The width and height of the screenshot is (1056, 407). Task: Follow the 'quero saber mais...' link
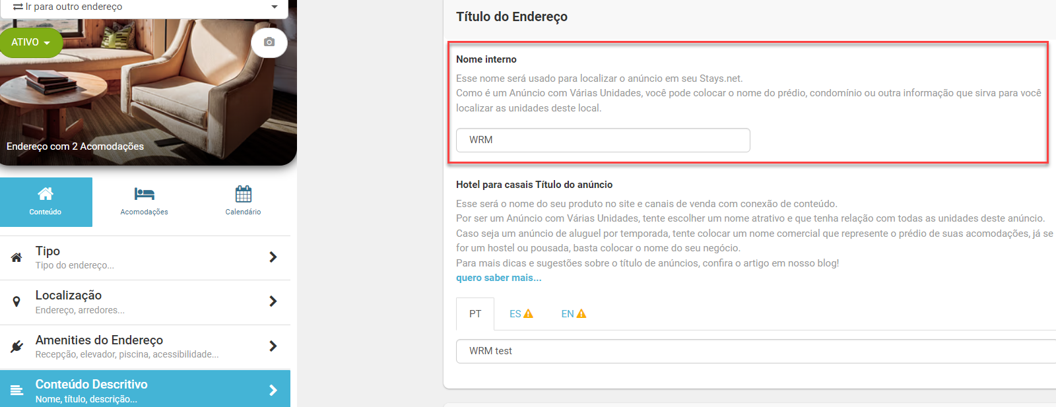(499, 278)
